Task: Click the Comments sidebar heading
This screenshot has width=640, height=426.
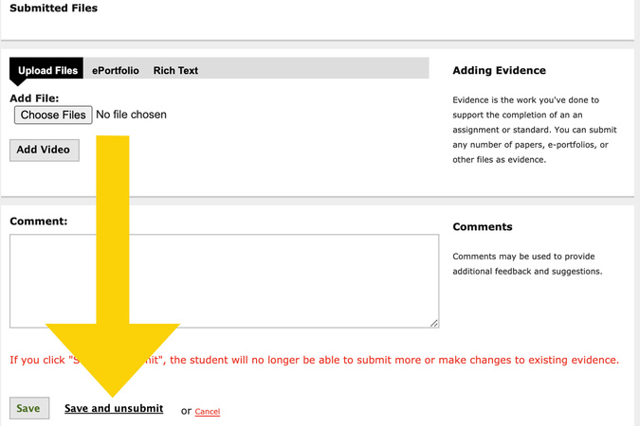Action: (482, 226)
